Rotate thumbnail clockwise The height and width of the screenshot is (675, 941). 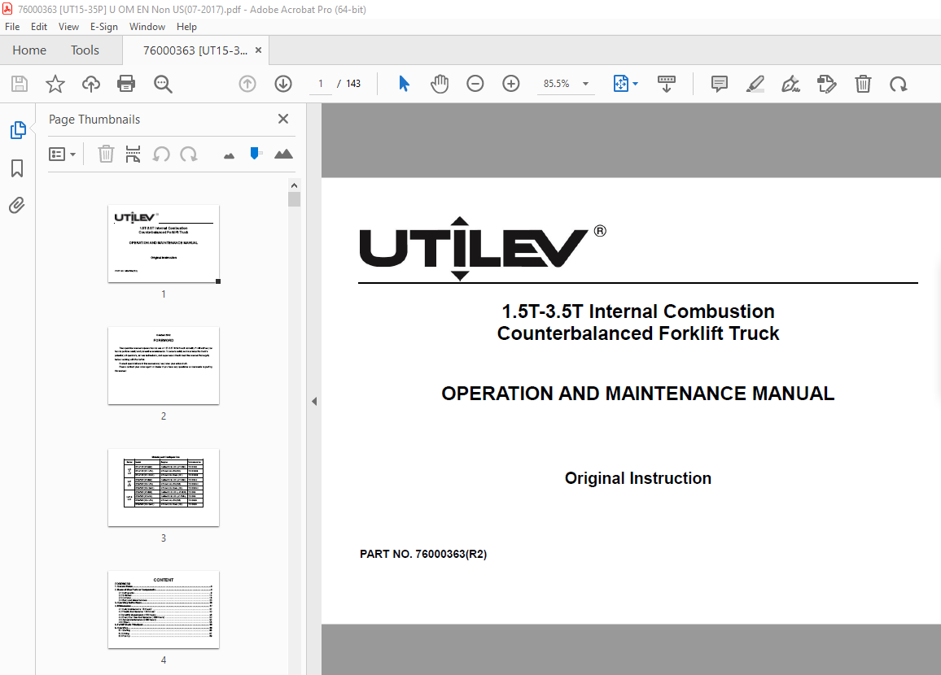point(188,154)
